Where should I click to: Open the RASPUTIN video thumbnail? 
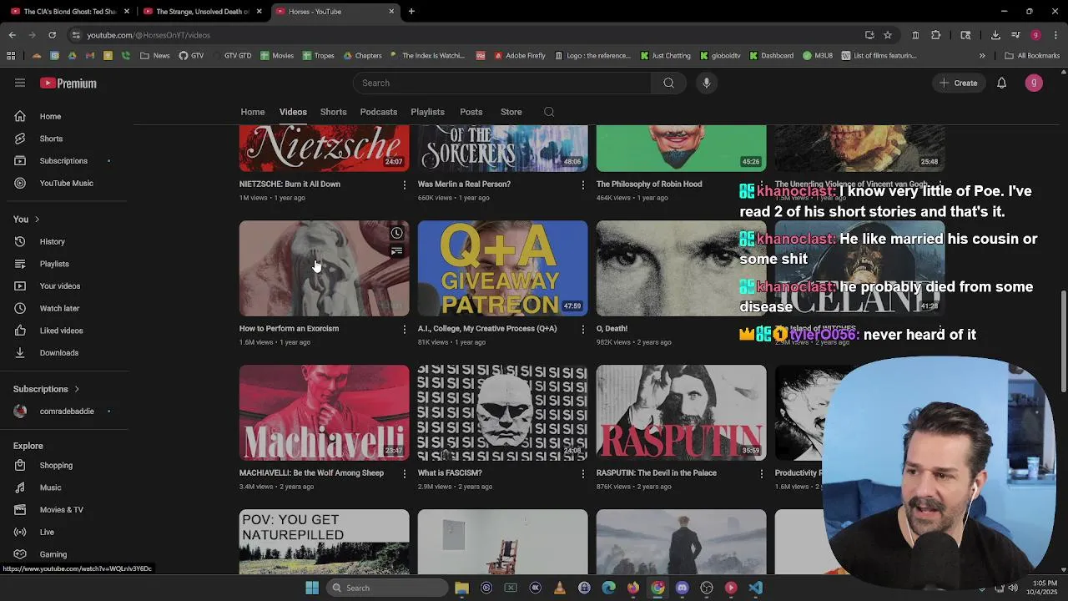(x=681, y=412)
